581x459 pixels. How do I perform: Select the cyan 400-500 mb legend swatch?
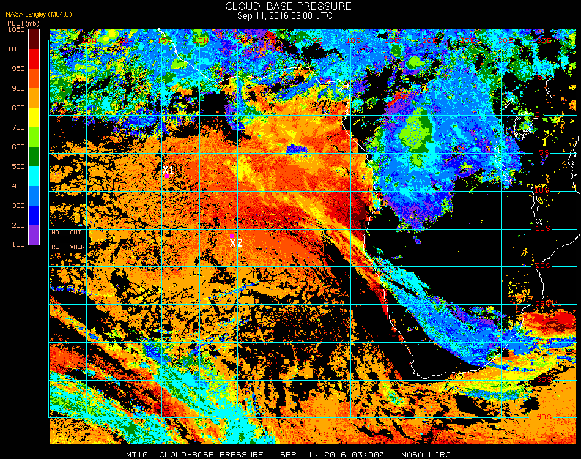[34, 176]
